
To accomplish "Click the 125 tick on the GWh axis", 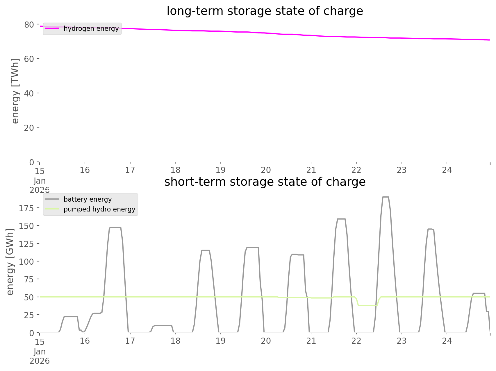I will [x=26, y=244].
